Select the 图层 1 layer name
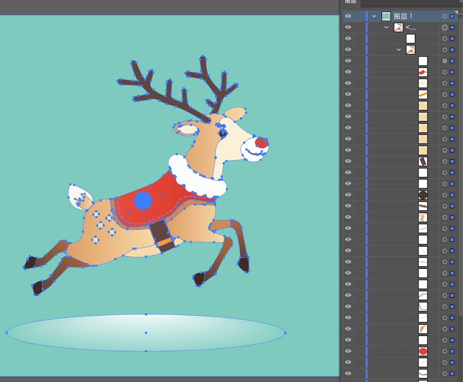The width and height of the screenshot is (463, 382). (x=403, y=16)
